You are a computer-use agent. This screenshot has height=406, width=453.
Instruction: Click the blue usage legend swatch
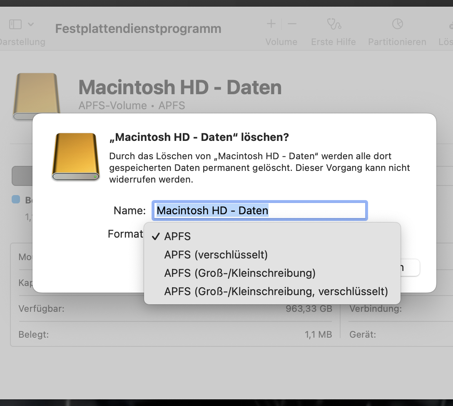16,199
